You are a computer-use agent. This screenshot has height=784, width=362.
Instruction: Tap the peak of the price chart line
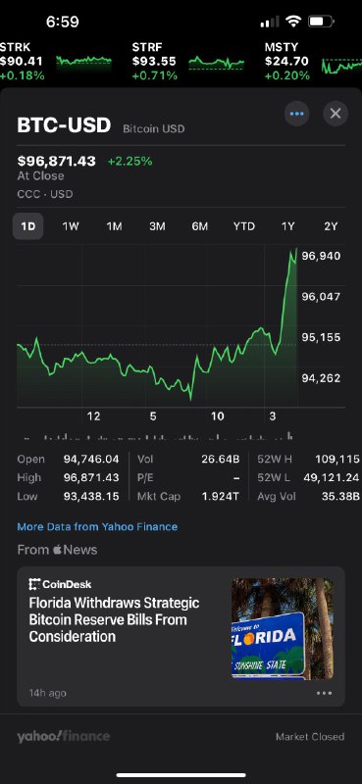(296, 249)
